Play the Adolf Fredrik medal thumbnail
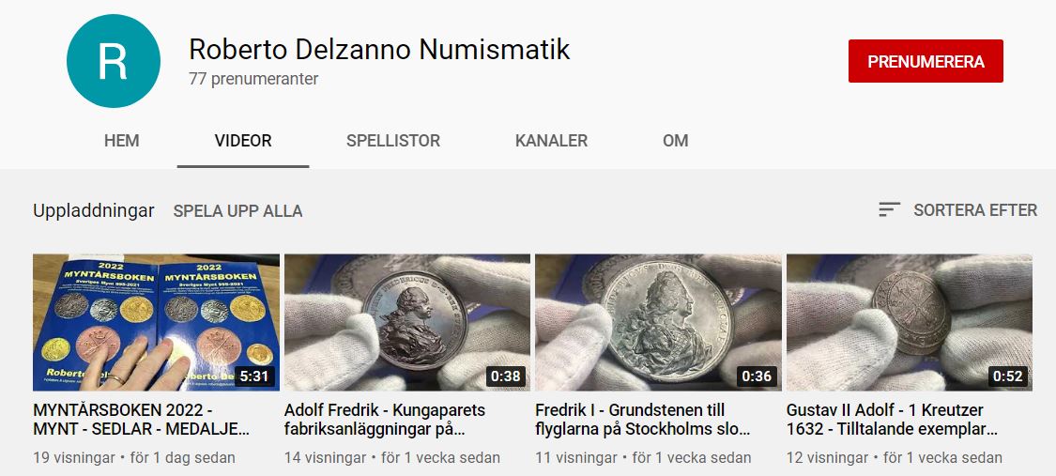The image size is (1056, 476). click(407, 322)
